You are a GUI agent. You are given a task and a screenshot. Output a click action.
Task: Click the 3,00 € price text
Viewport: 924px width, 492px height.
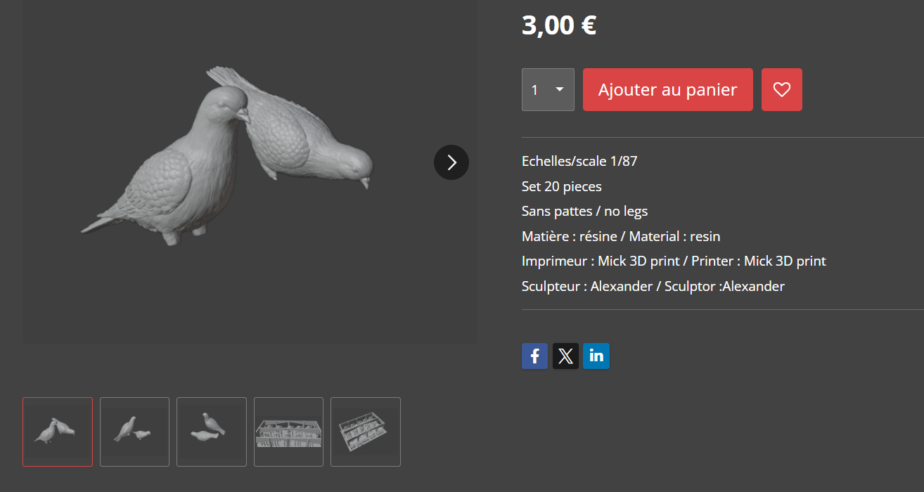click(x=559, y=25)
